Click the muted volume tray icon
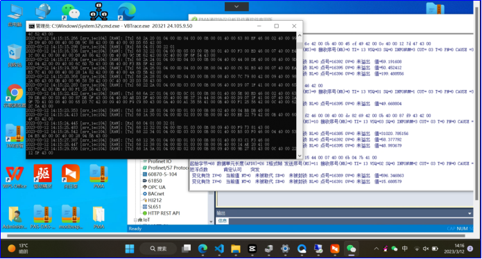Screen dimensions: 482x259 pos(426,249)
